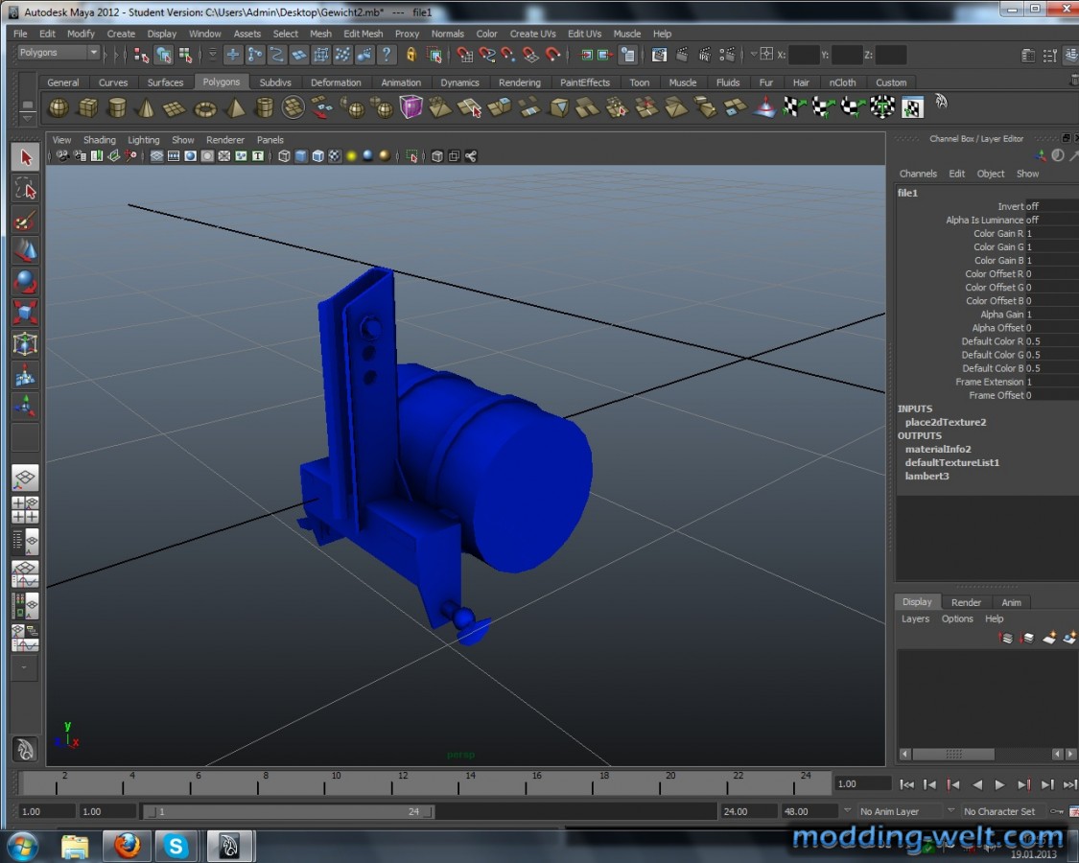Viewport: 1079px width, 863px height.
Task: Open the UV Texture Editor shelf icon
Action: [x=912, y=108]
